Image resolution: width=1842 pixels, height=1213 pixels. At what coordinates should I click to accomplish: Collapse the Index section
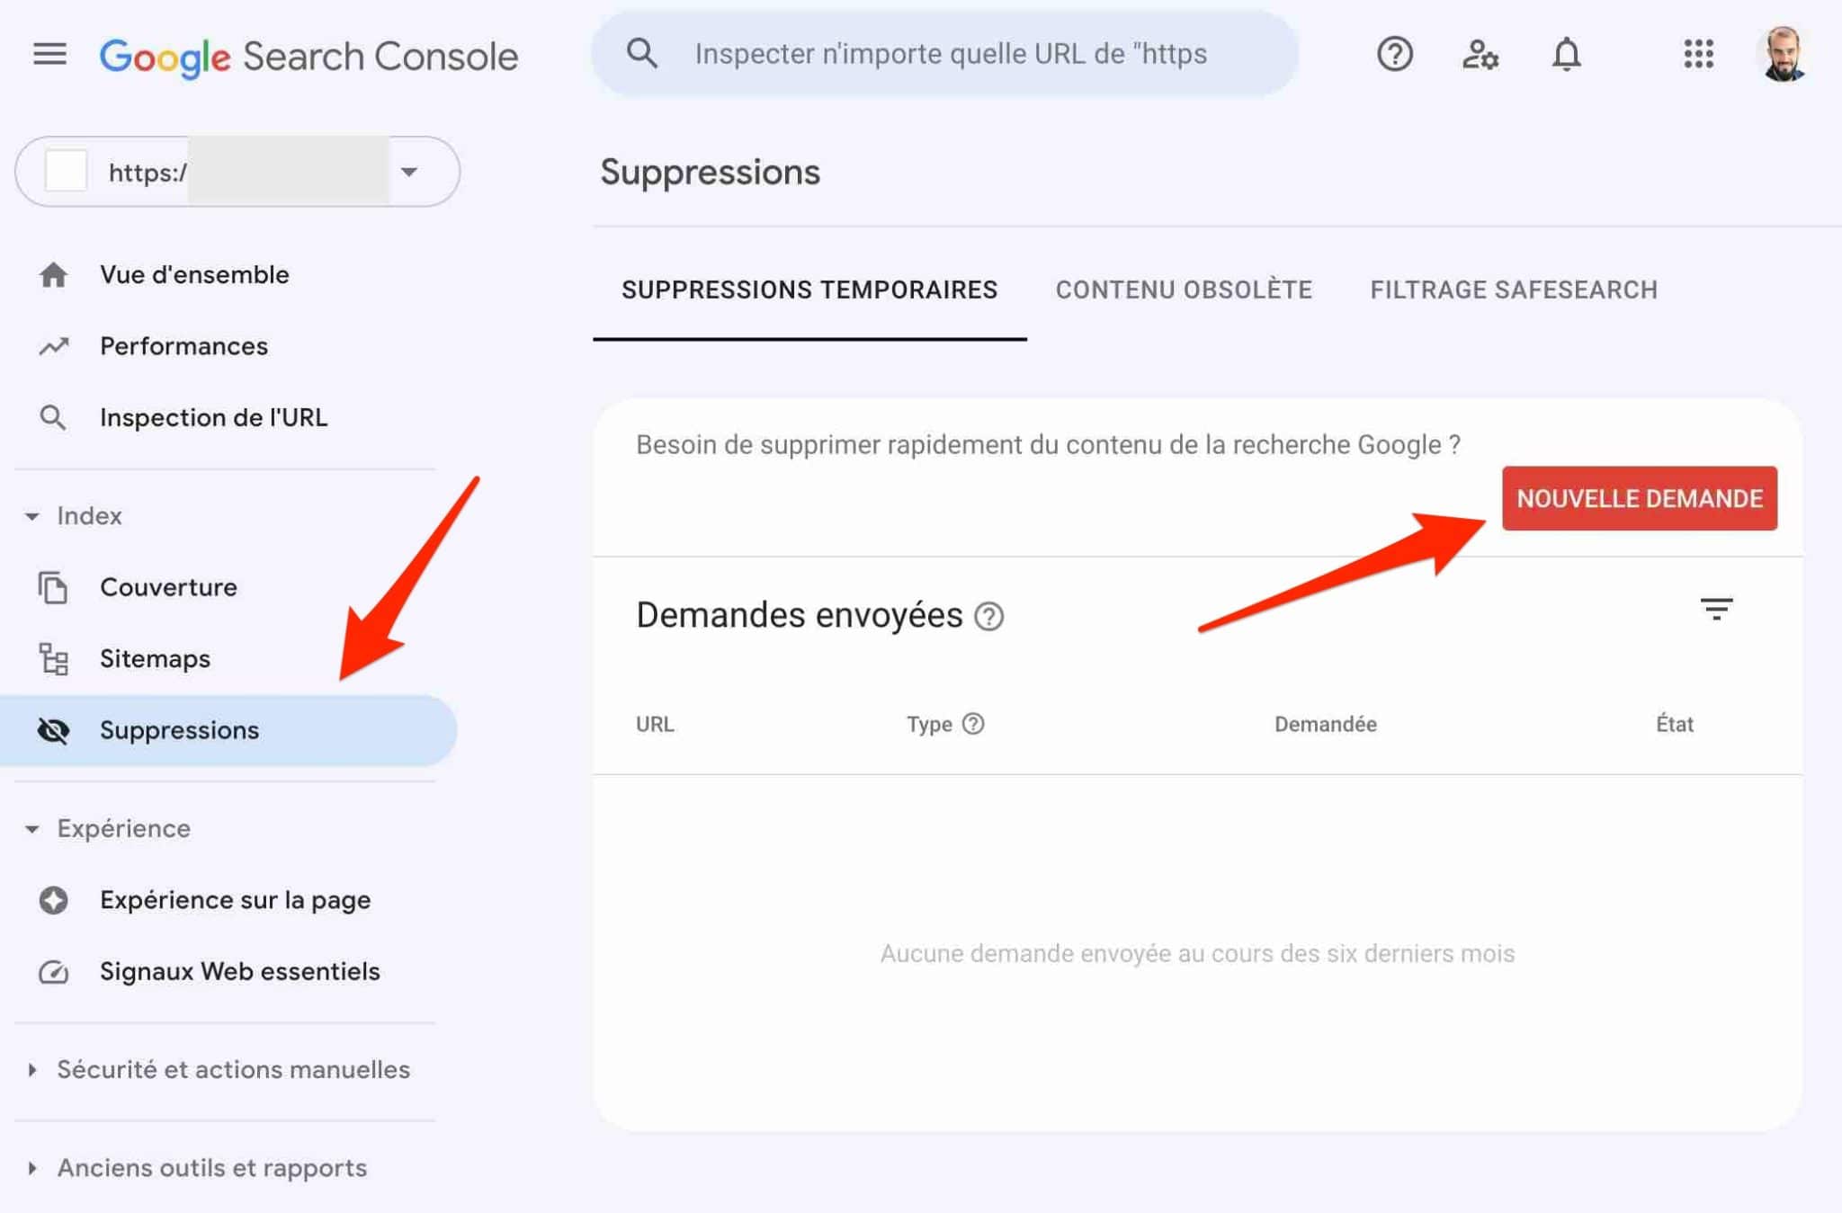coord(76,516)
